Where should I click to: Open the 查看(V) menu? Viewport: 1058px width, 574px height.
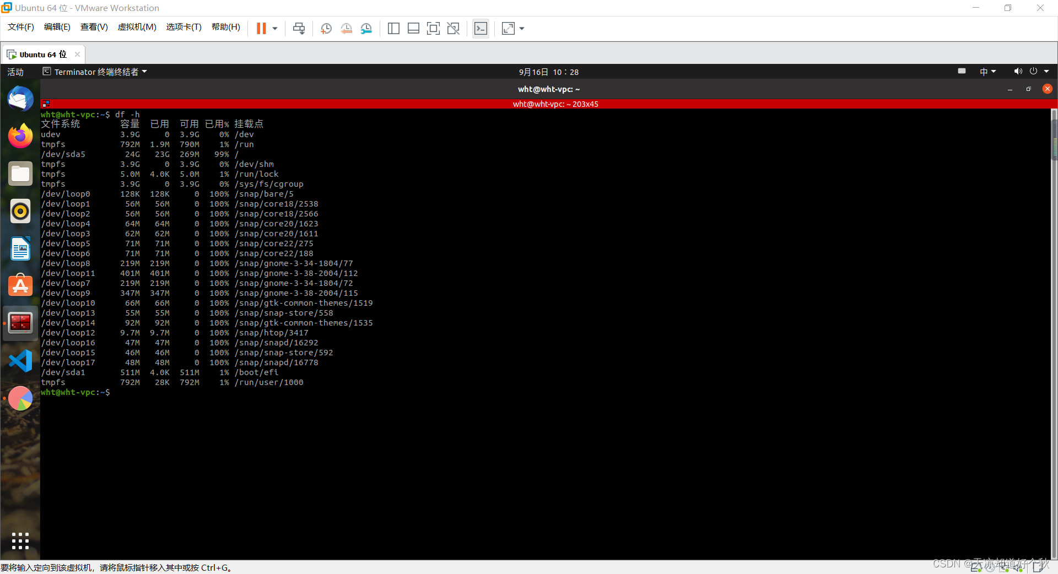(x=94, y=27)
